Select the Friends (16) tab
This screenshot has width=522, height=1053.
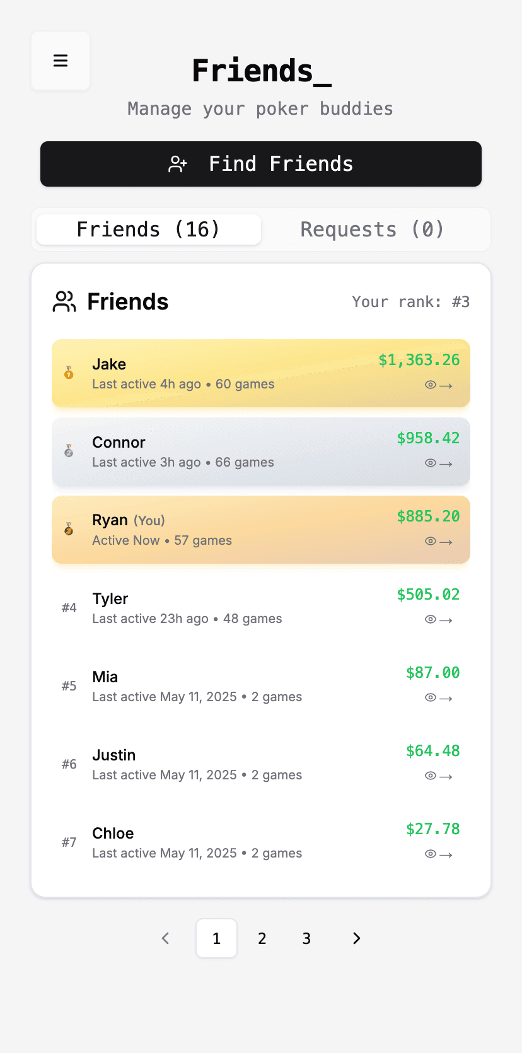(x=149, y=230)
